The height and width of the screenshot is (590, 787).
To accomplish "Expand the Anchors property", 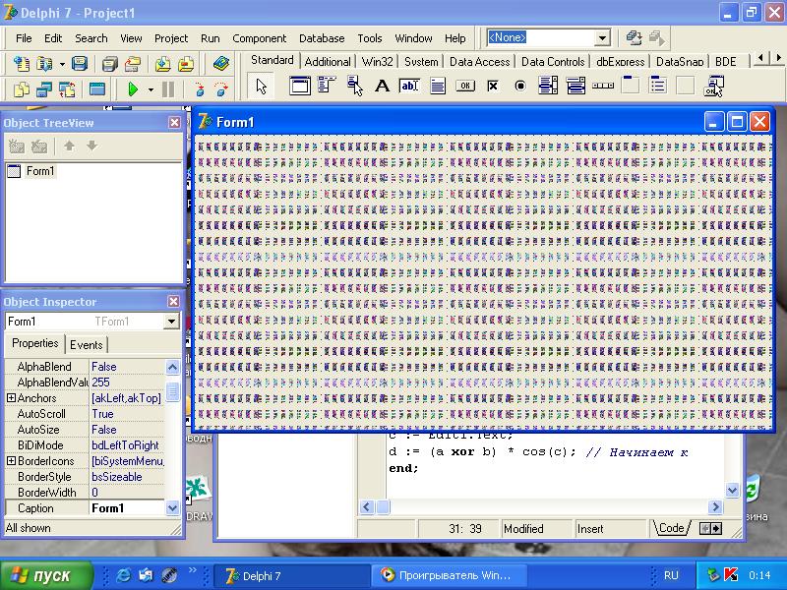I will [11, 398].
